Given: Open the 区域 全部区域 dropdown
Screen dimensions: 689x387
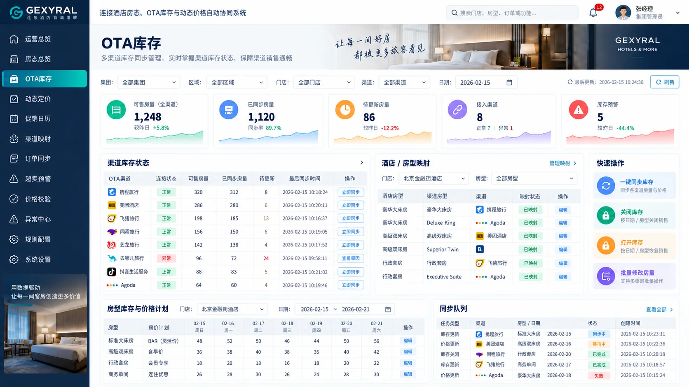Looking at the screenshot, I should pyautogui.click(x=237, y=82).
